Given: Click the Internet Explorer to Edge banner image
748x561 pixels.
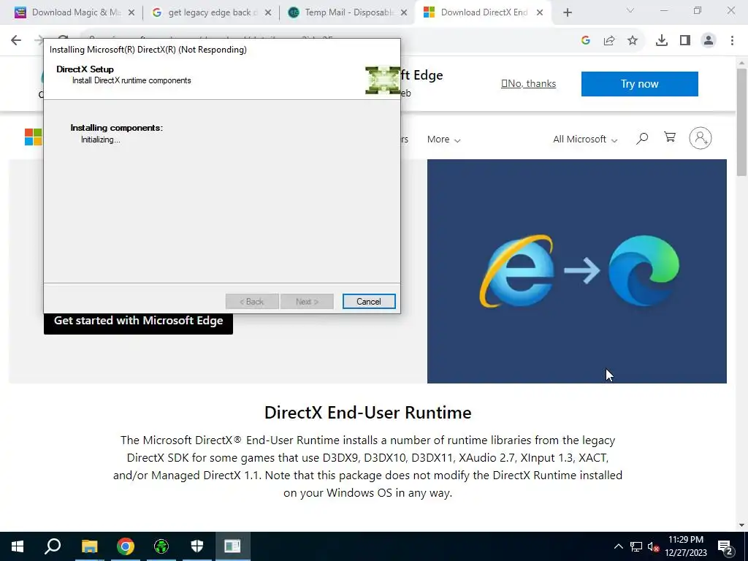Looking at the screenshot, I should click(x=577, y=271).
